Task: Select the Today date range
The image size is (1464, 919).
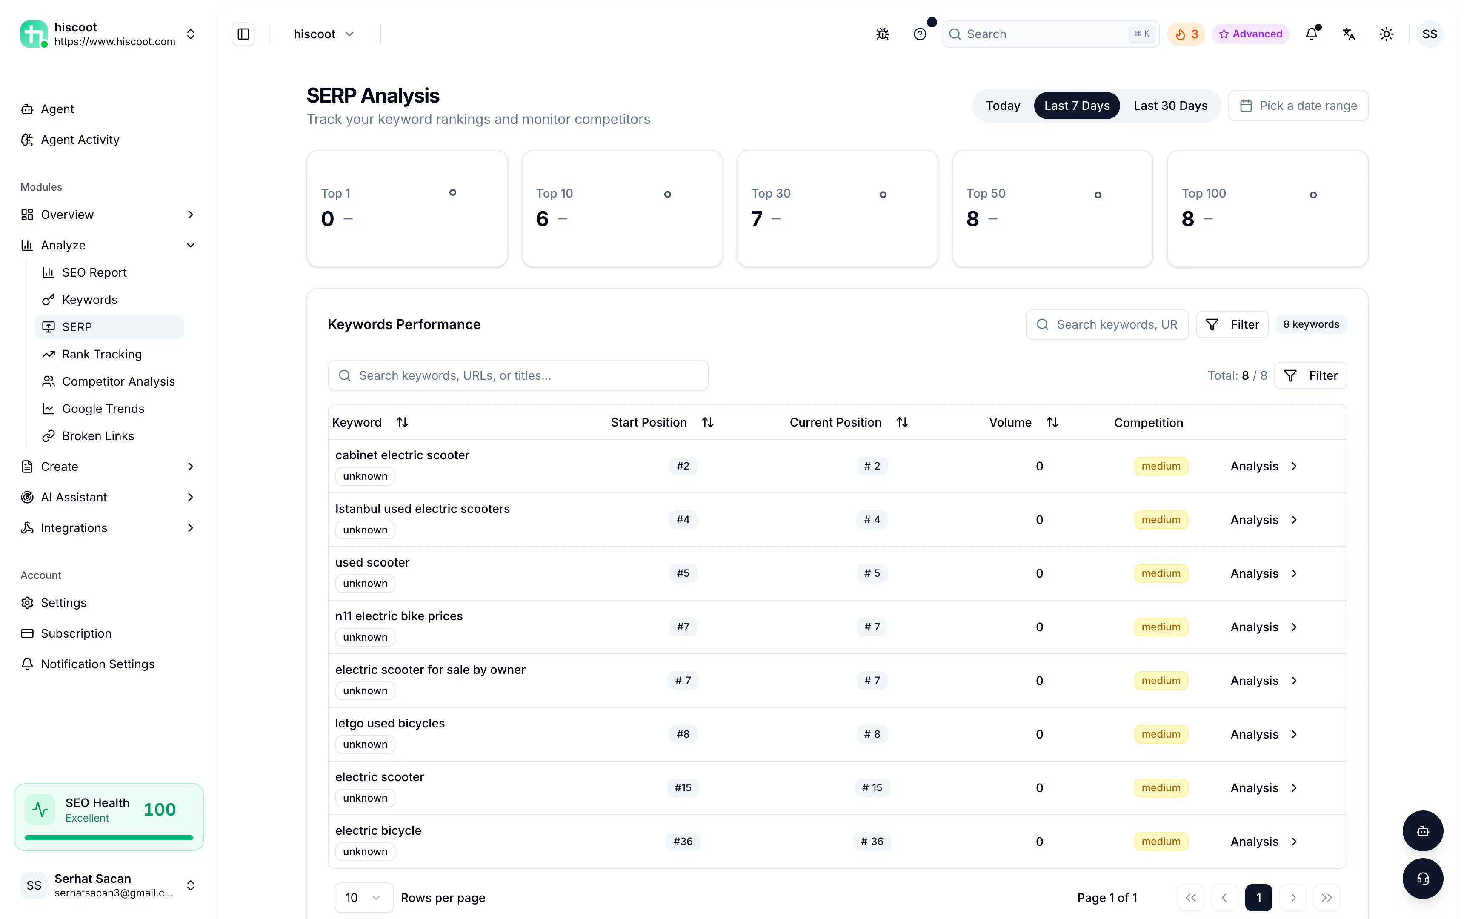Action: coord(1003,106)
